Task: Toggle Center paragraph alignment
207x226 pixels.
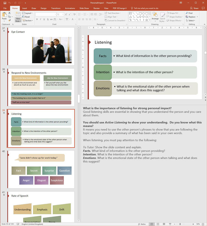Action: click(83, 19)
